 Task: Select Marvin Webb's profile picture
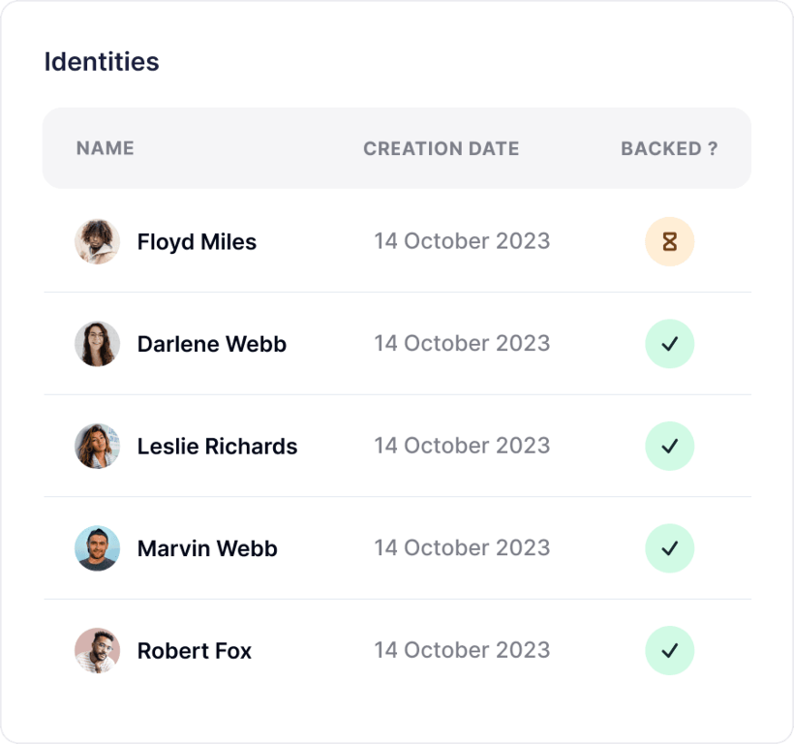click(97, 548)
